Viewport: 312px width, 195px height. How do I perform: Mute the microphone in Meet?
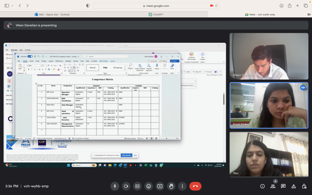click(x=115, y=186)
